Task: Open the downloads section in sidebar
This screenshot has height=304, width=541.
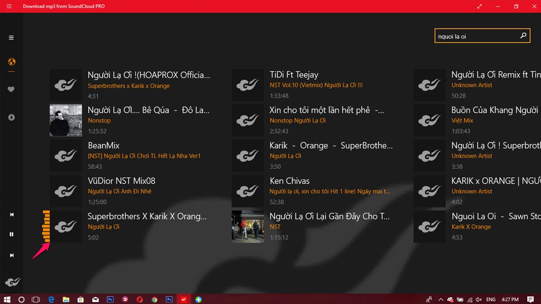Action: [12, 118]
